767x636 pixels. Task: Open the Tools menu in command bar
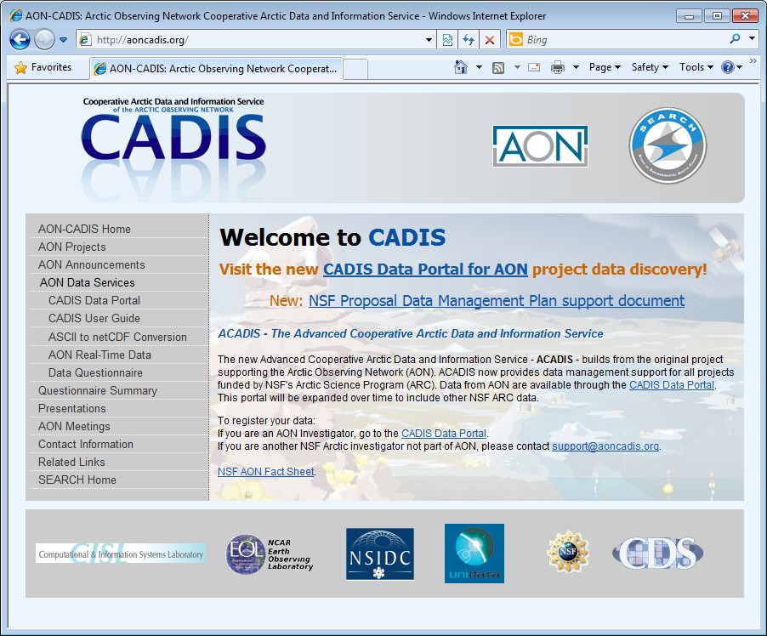click(696, 67)
